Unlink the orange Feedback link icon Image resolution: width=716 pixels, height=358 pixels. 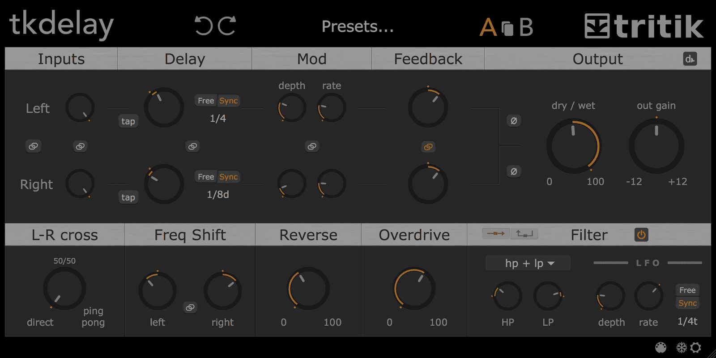428,147
